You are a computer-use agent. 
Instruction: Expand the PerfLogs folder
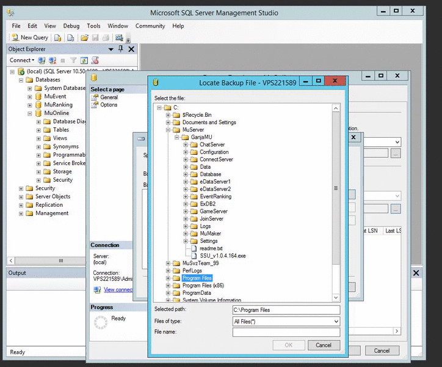point(168,270)
